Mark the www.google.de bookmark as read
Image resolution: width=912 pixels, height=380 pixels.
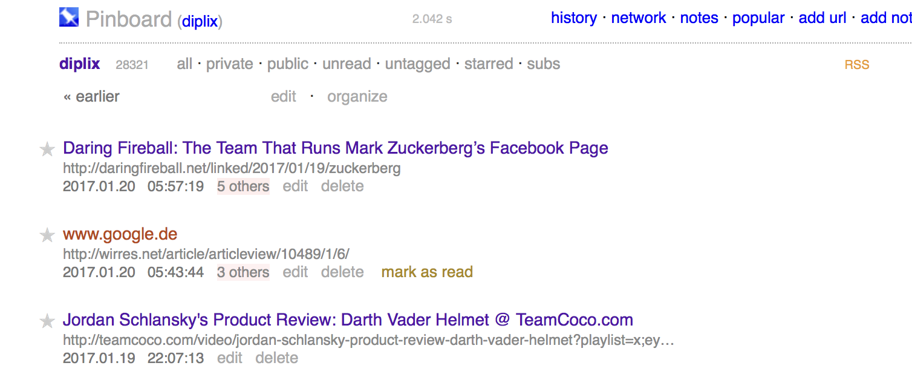point(427,272)
